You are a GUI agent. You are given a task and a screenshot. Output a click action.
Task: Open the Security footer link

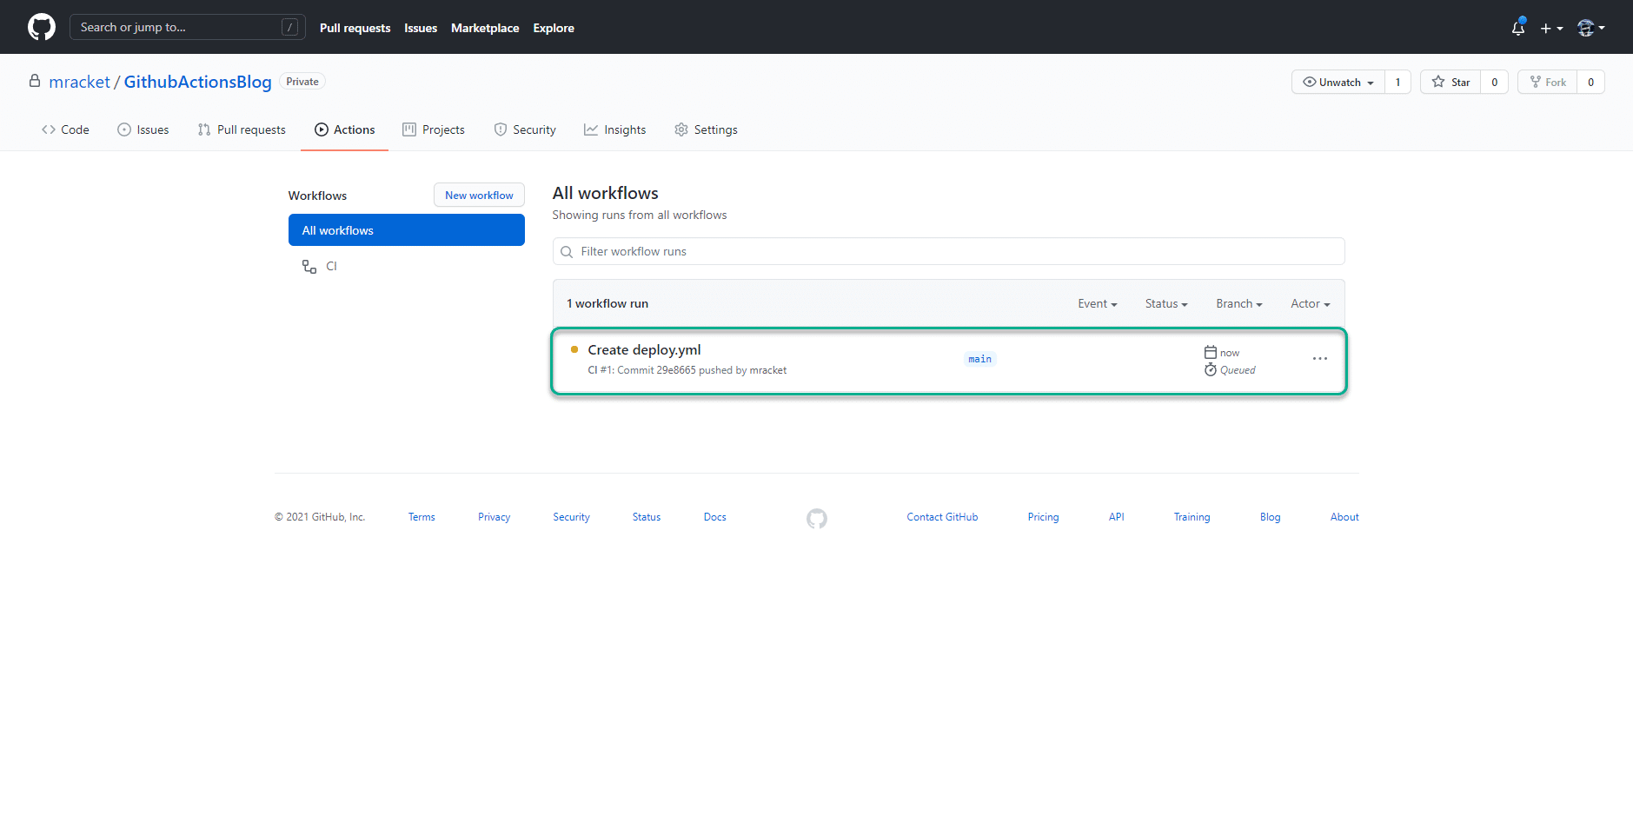571,517
